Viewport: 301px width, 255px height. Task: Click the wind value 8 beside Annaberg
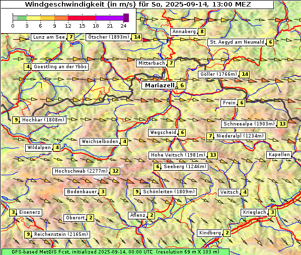pos(201,32)
